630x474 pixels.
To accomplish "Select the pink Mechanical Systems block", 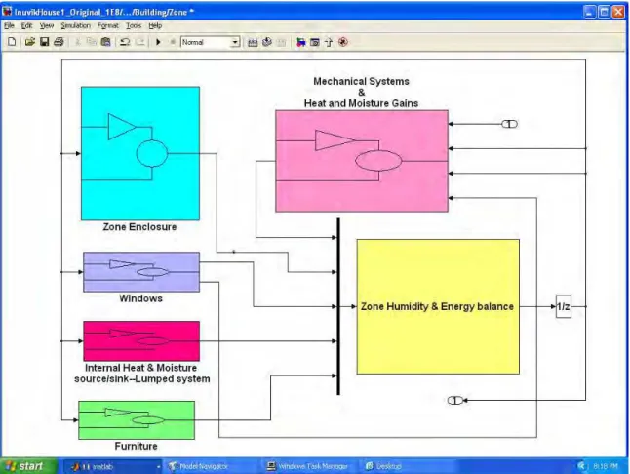I will pyautogui.click(x=362, y=161).
